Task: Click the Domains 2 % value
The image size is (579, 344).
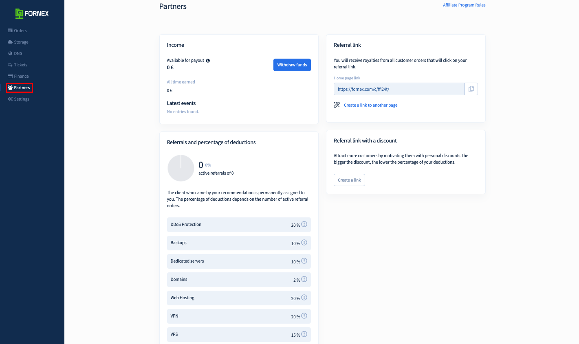Action: click(297, 280)
